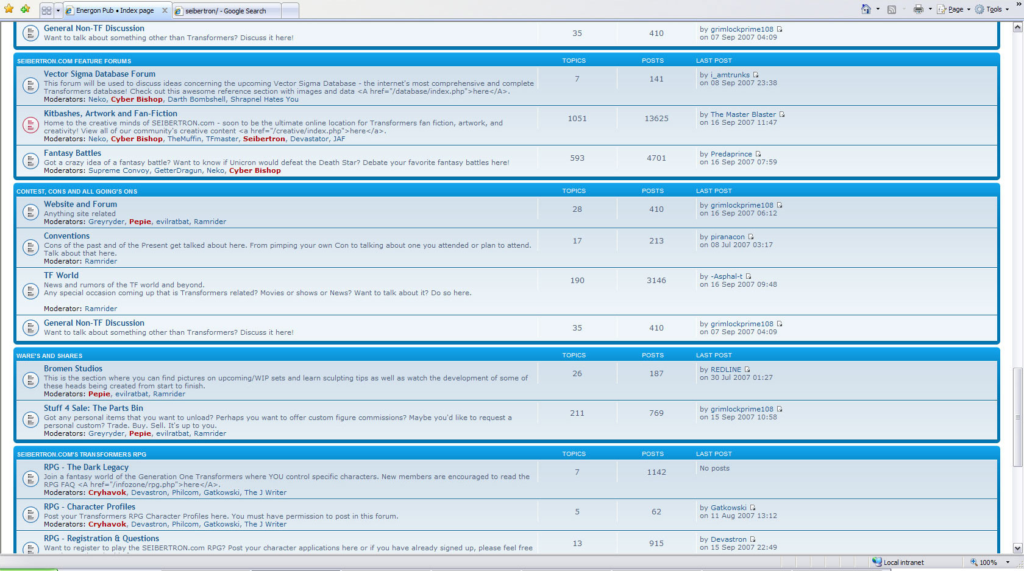The width and height of the screenshot is (1024, 571).
Task: Open RPG - Registration & Questions forum
Action: point(101,538)
